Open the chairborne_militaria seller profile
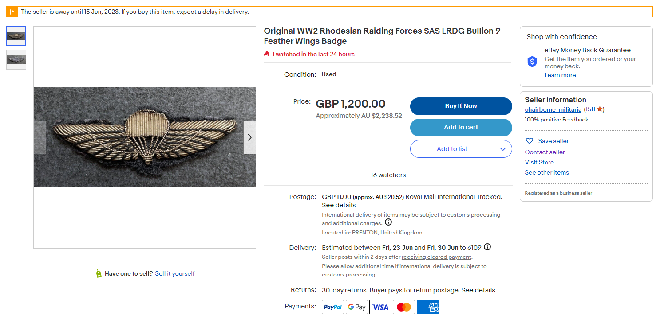Viewport: 672px width, 331px height. [553, 109]
